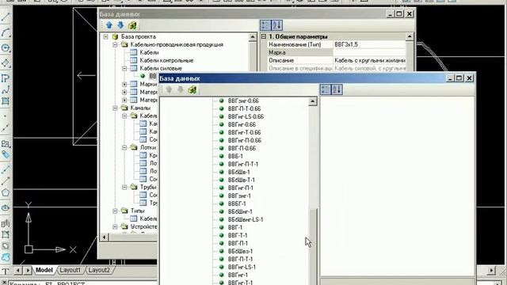The image size is (507, 285).
Task: Click the green database icon in back window toolbar
Action: pyautogui.click(x=132, y=25)
